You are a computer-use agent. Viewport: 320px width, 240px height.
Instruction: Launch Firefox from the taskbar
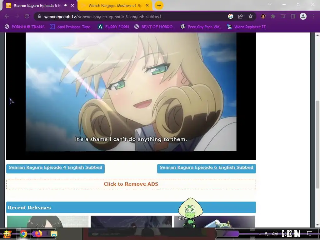(39, 233)
